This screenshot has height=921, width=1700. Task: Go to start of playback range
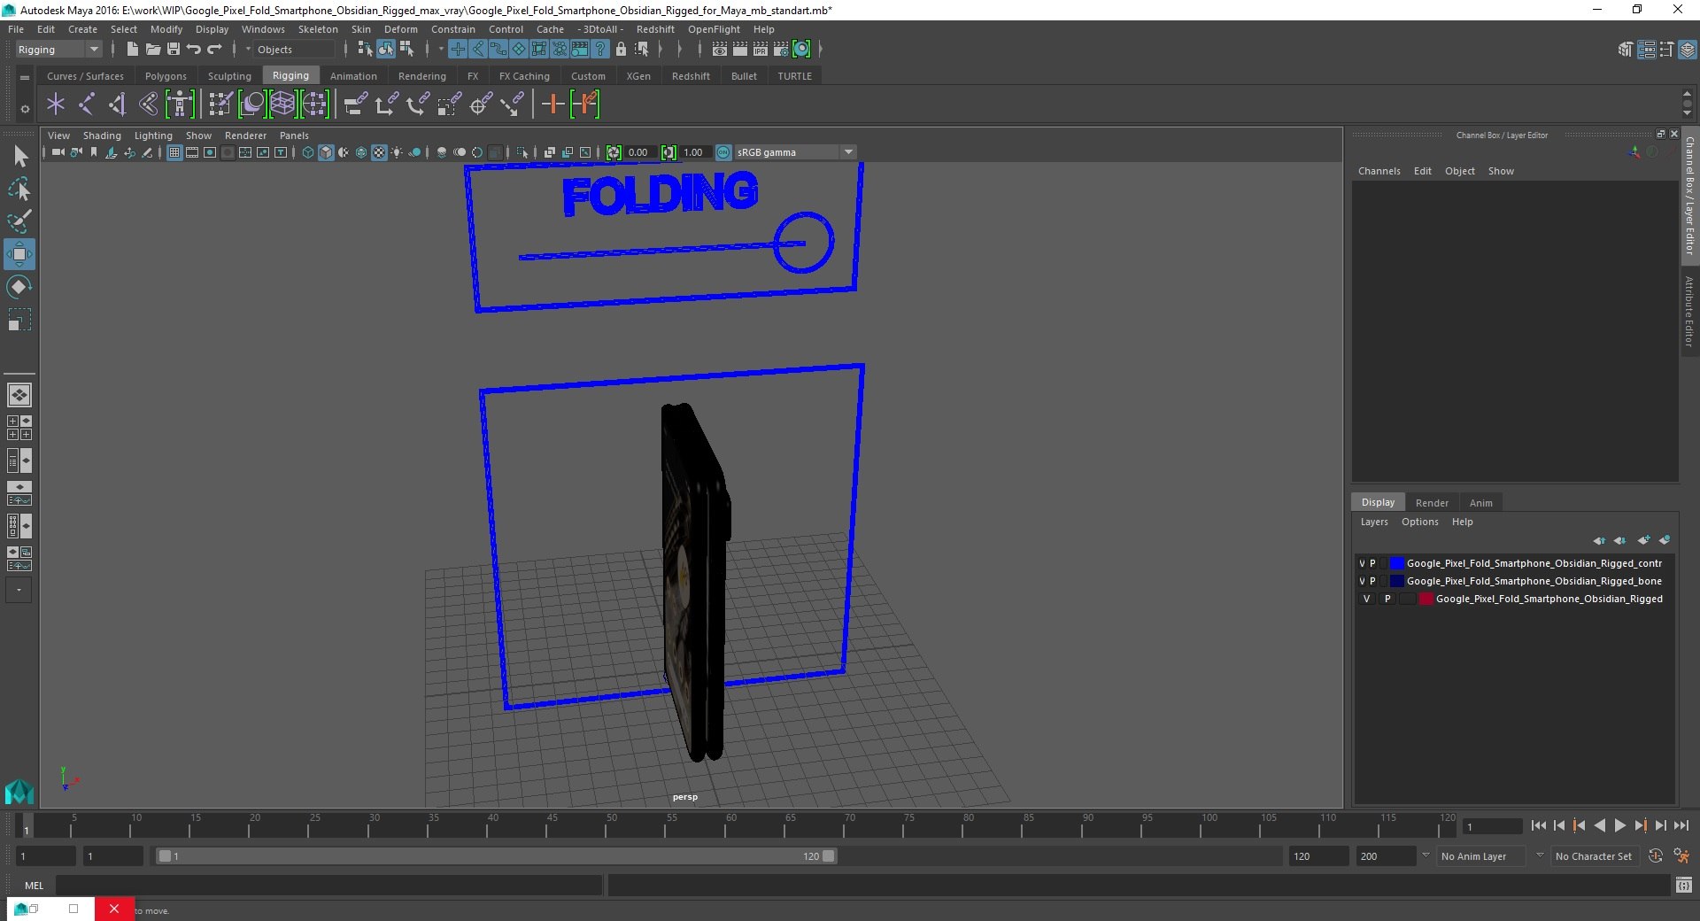click(x=1539, y=825)
